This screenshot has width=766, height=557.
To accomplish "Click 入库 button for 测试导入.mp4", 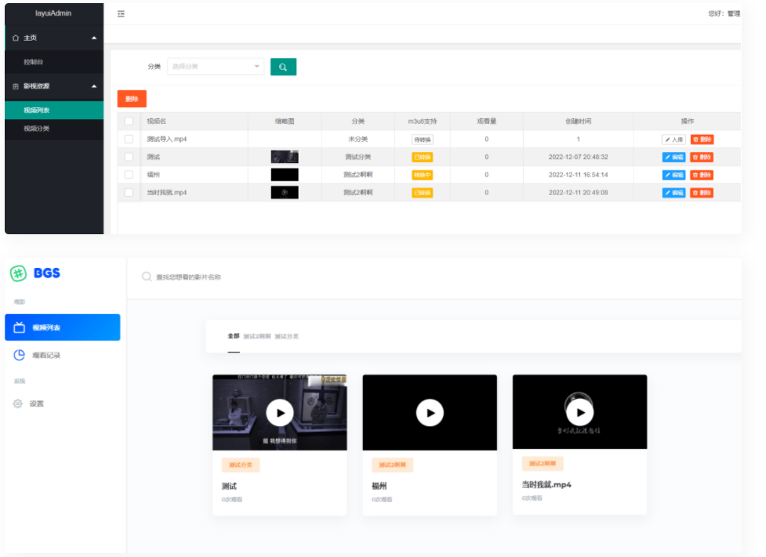I will click(x=673, y=139).
